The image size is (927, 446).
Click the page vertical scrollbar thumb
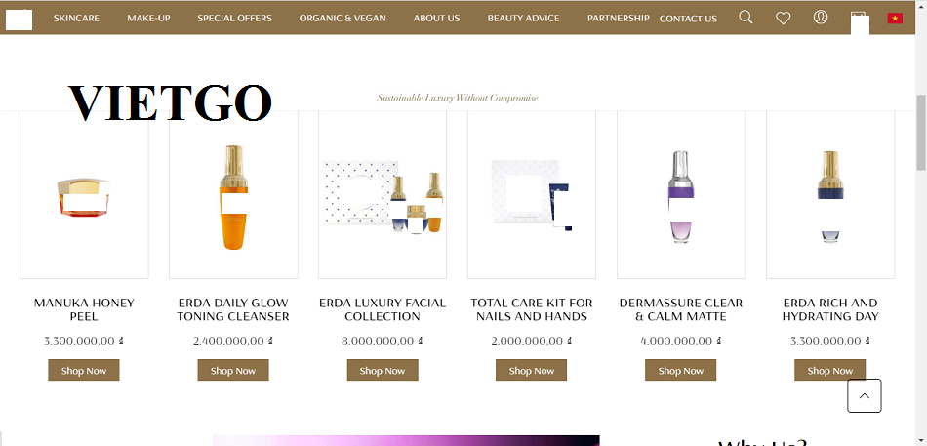pos(920,132)
